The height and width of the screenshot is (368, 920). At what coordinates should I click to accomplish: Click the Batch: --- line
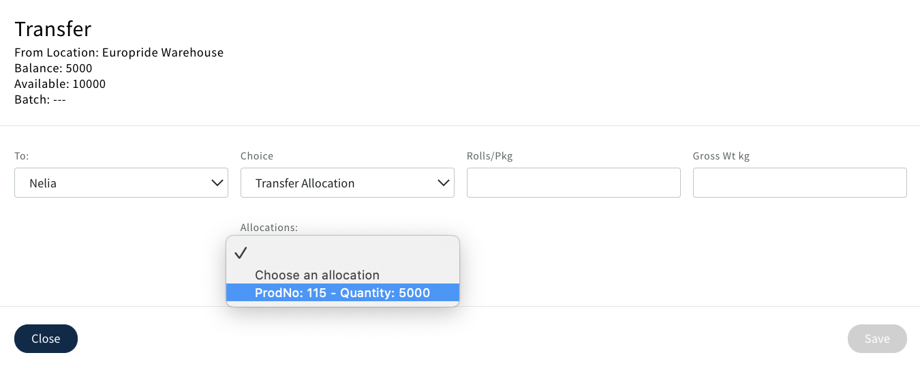pyautogui.click(x=40, y=99)
